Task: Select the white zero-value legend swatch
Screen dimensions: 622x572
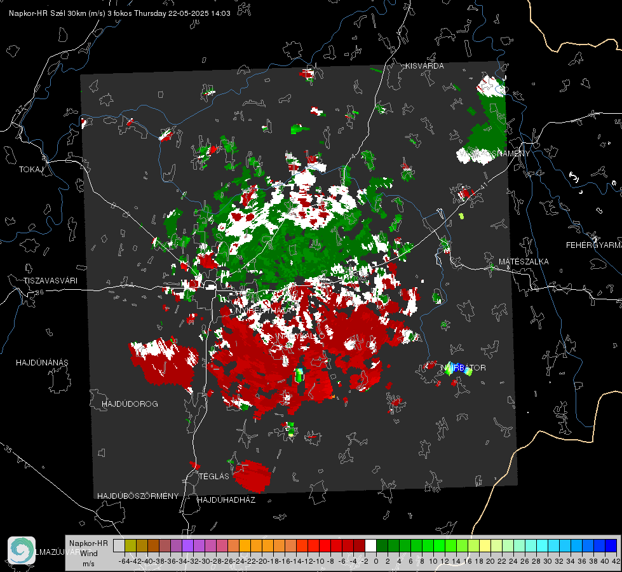Action: coord(370,545)
